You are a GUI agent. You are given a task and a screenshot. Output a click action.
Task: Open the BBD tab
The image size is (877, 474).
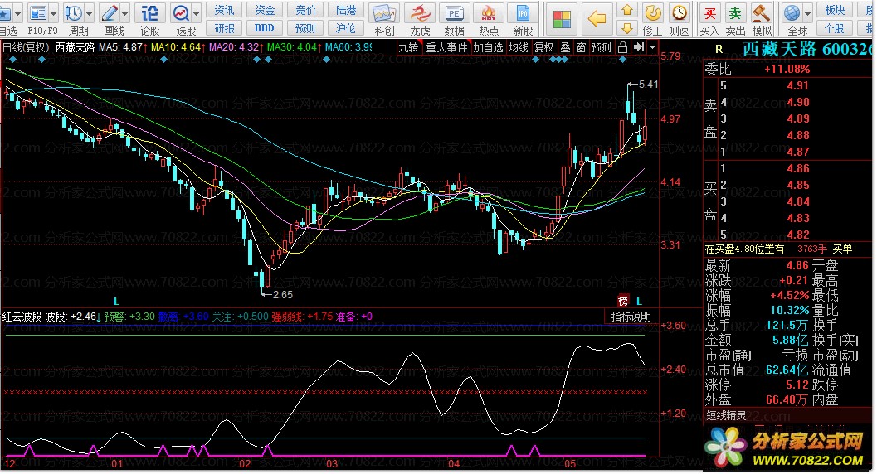[265, 28]
